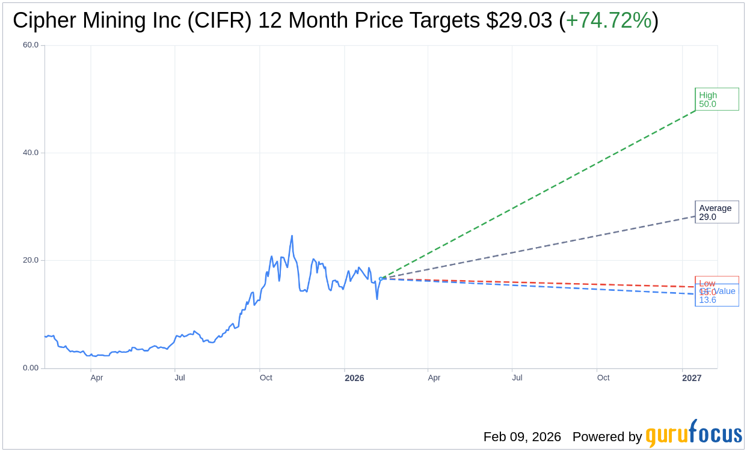747x452 pixels.
Task: Click the peak of the blue price line
Action: click(x=292, y=236)
